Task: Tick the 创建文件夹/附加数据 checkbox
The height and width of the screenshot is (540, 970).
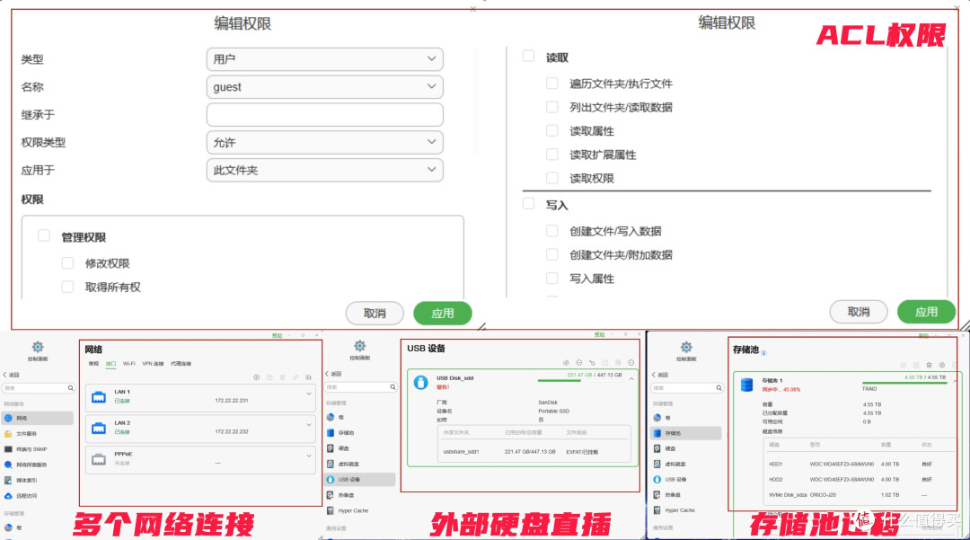Action: pos(551,254)
